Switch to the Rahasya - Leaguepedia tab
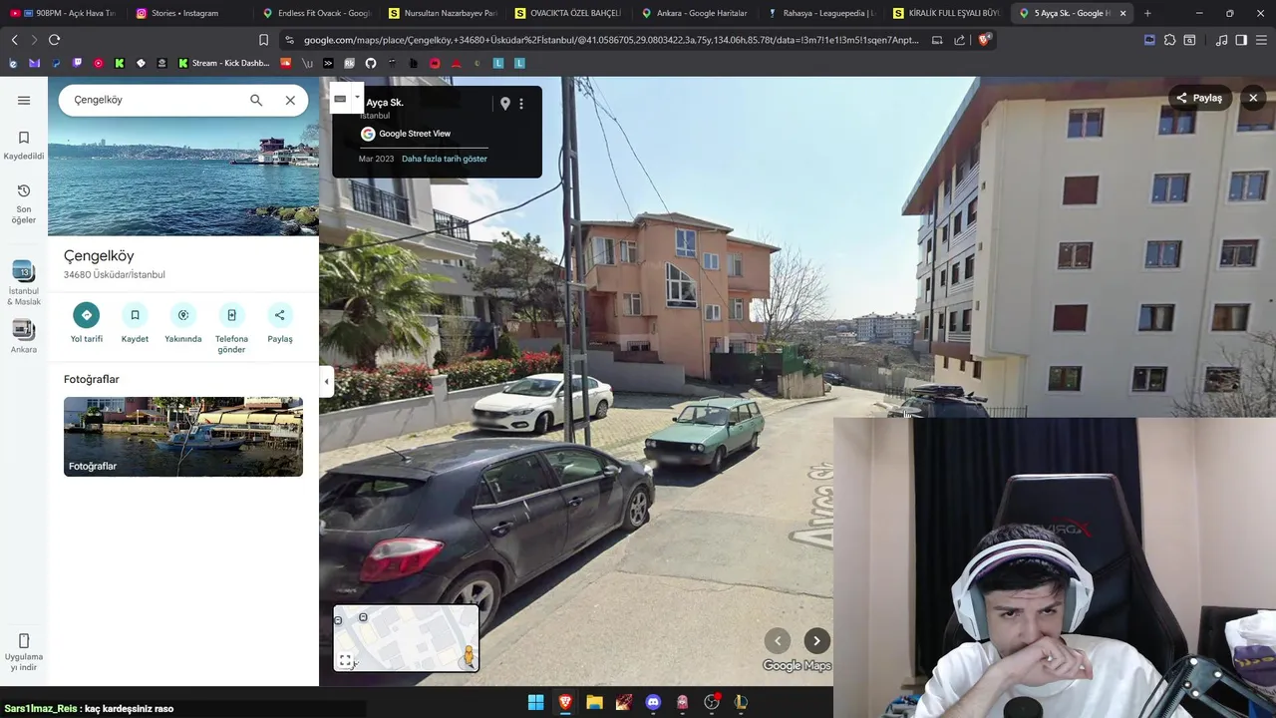1276x718 pixels. point(821,13)
